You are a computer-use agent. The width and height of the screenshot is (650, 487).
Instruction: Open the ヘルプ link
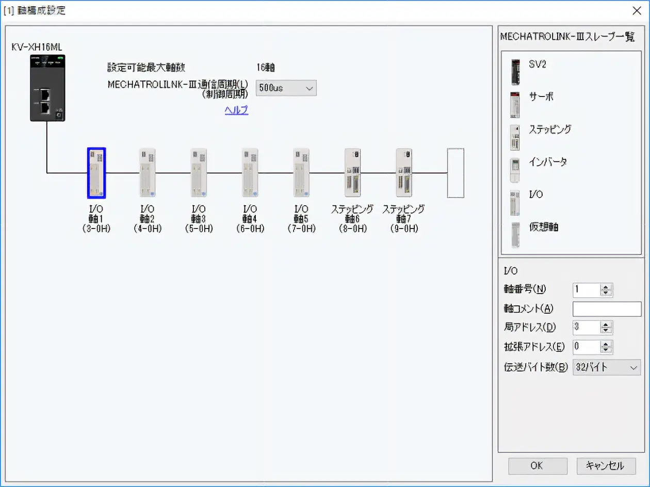coord(236,110)
